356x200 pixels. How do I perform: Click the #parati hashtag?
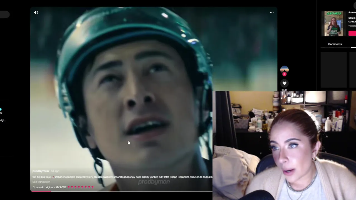click(x=118, y=177)
